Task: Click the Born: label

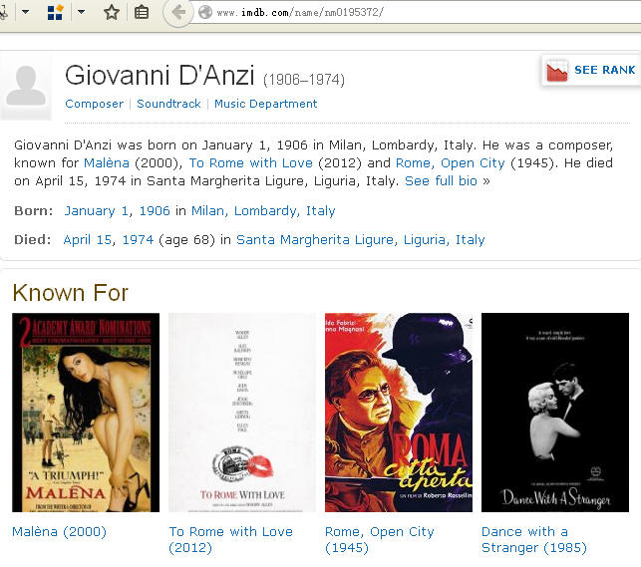Action: (34, 211)
